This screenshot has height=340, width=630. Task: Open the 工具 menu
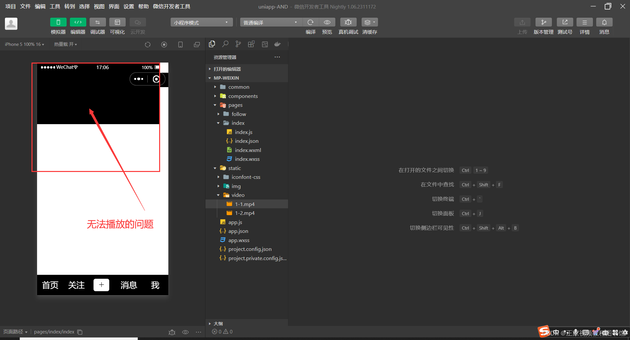(x=54, y=6)
